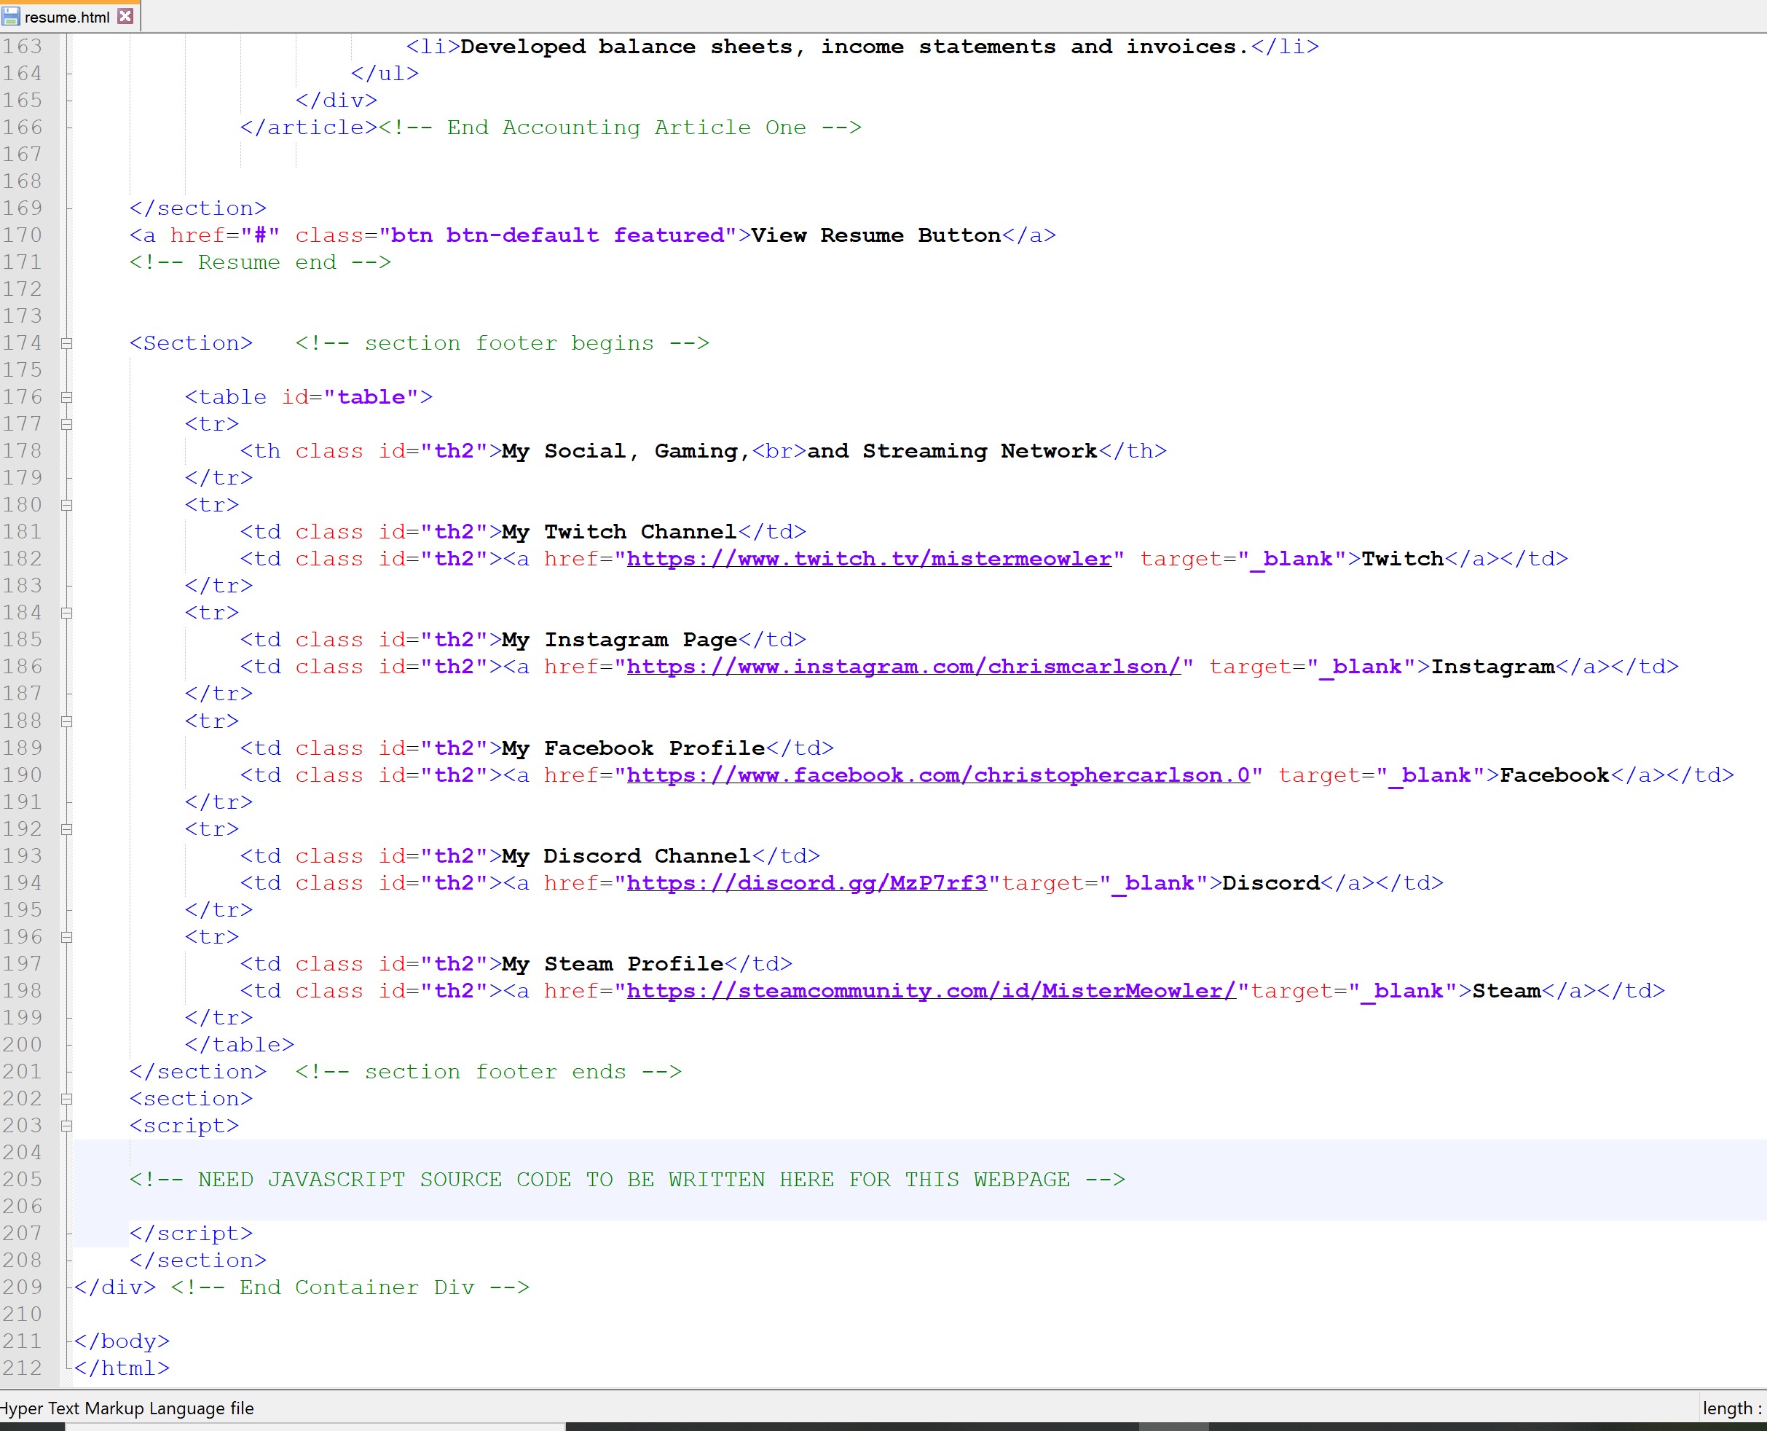Collapse the tr fold marker at line 188
This screenshot has width=1767, height=1431.
pos(67,721)
